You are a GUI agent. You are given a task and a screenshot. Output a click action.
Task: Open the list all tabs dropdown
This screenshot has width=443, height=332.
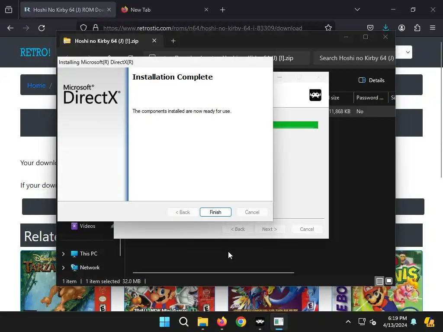pos(357,10)
